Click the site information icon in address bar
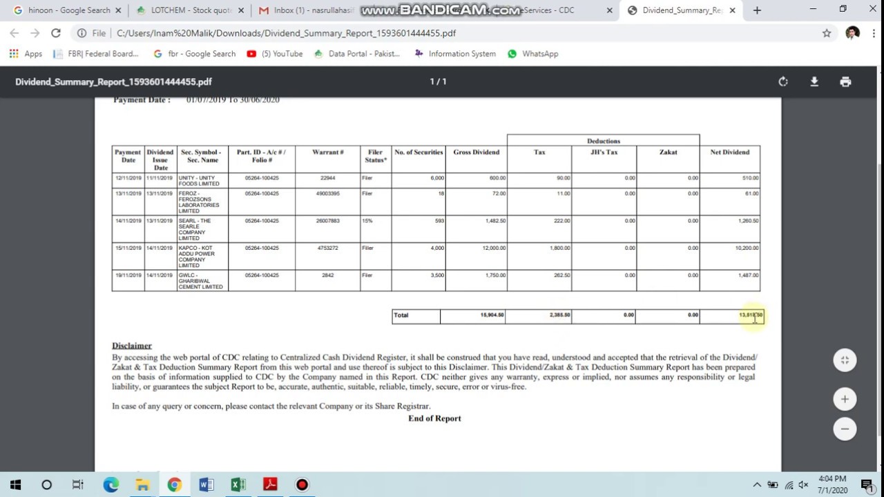884x497 pixels. (81, 33)
